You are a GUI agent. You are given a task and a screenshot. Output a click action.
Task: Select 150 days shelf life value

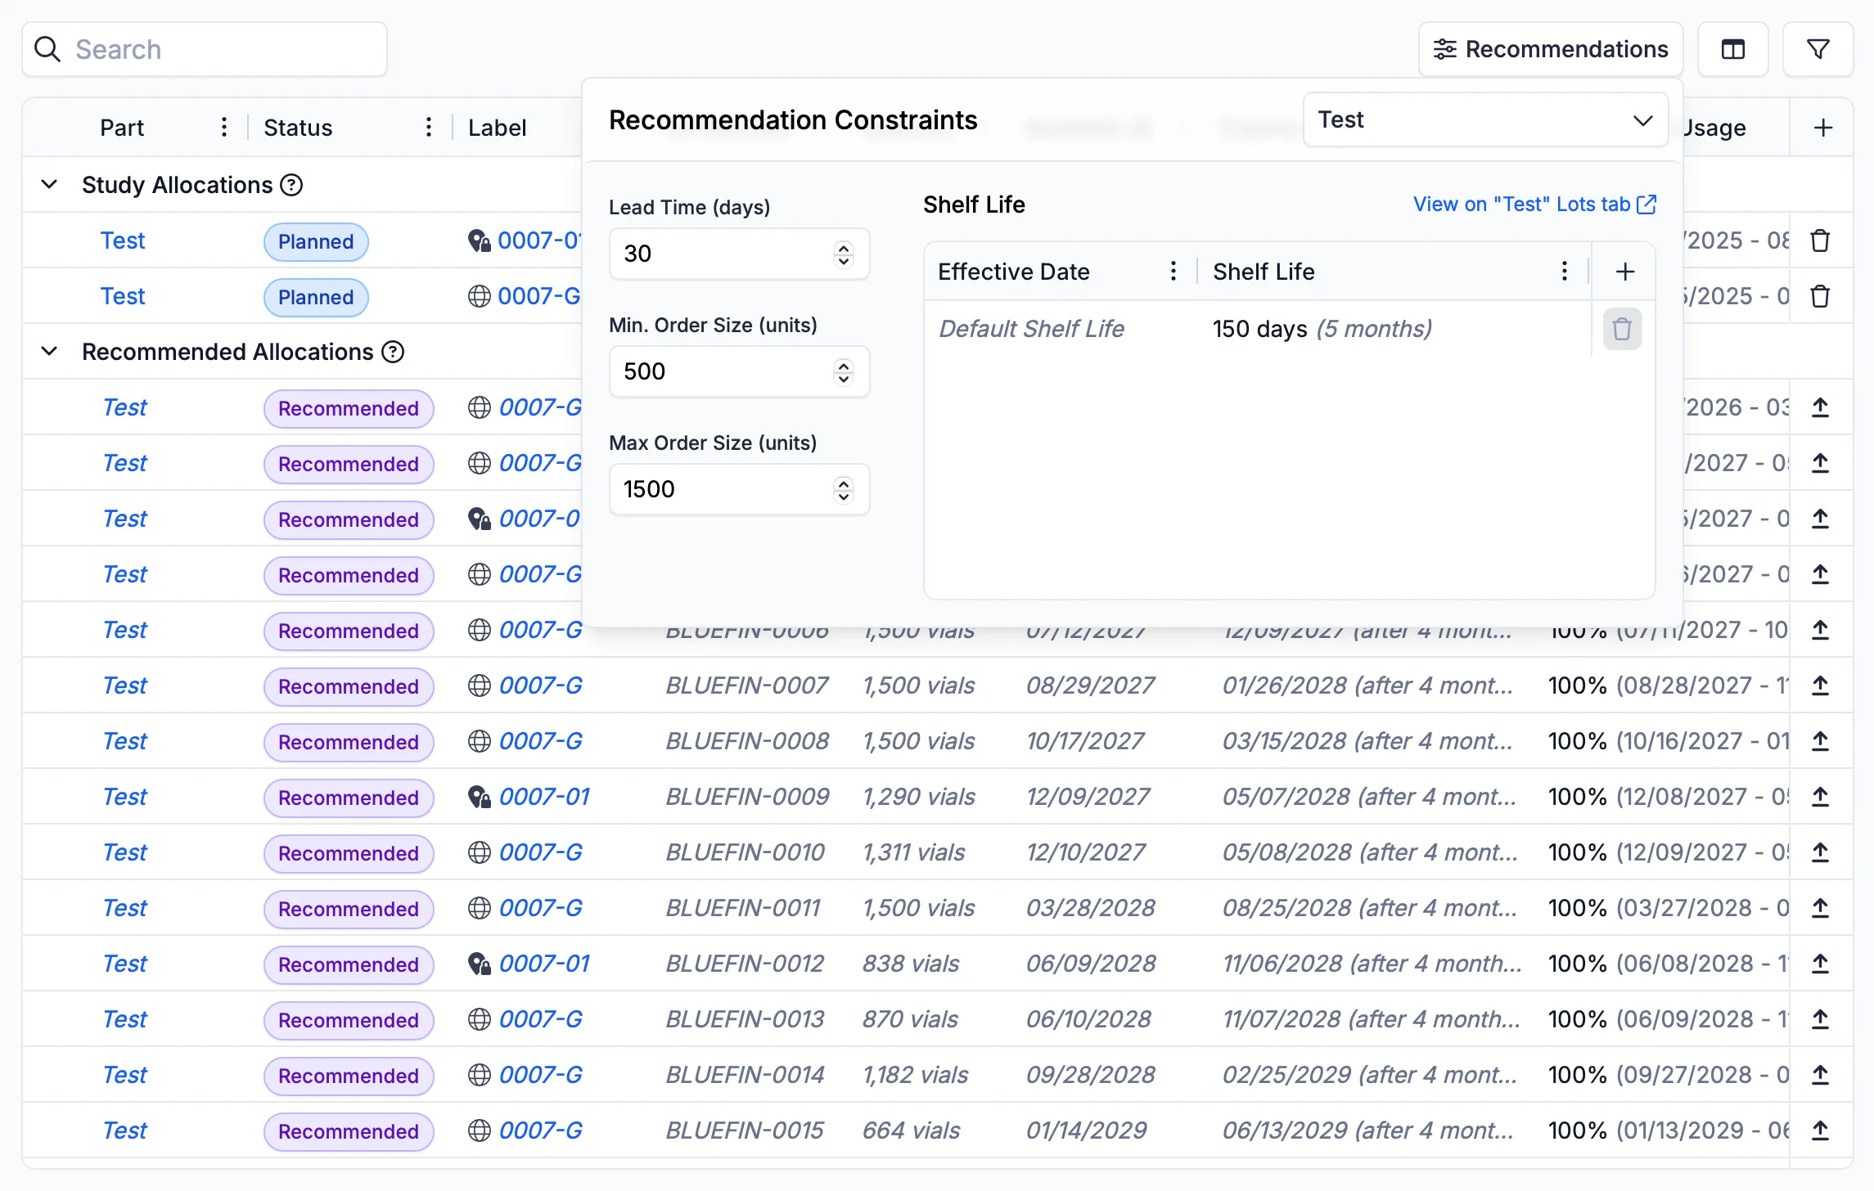pyautogui.click(x=1322, y=329)
